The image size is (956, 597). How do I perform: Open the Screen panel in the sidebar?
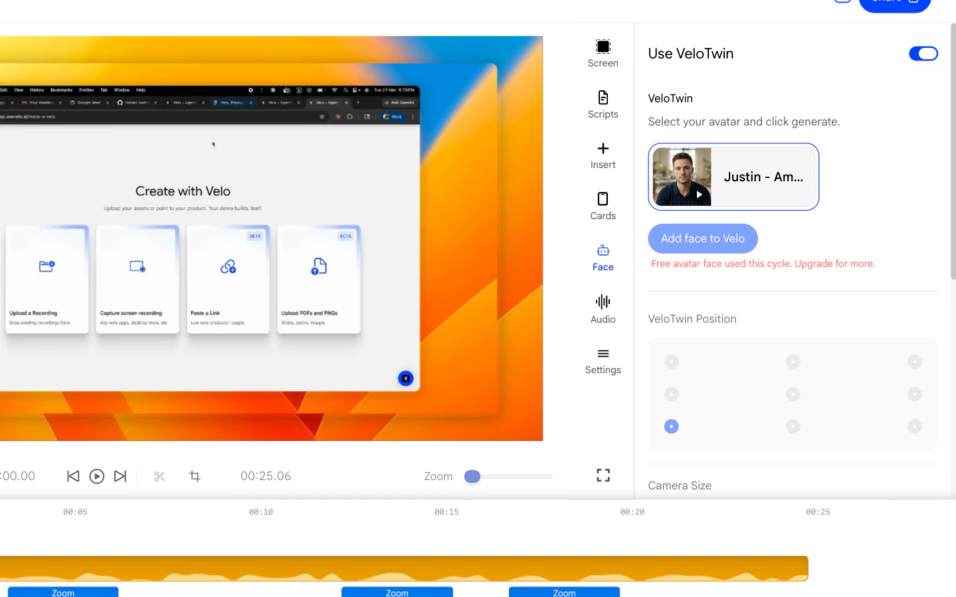tap(603, 53)
